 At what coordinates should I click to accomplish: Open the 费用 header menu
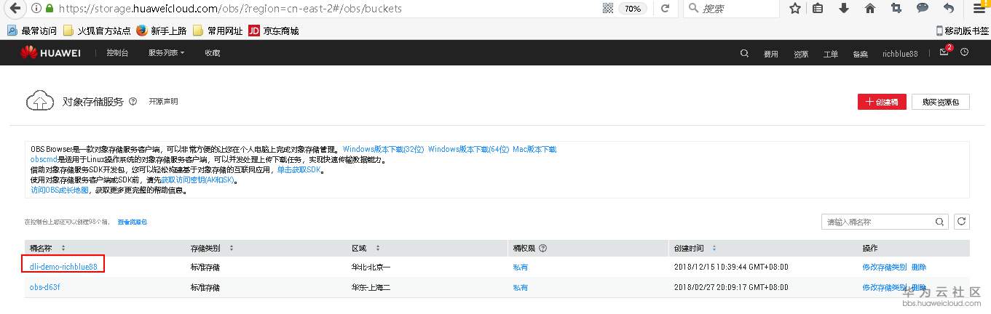click(x=770, y=54)
